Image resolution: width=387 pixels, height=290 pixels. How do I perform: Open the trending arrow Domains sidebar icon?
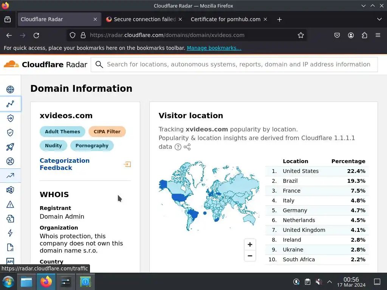(10, 176)
